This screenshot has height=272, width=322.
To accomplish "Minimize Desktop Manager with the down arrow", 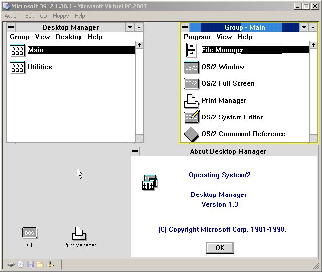I will click(x=130, y=27).
